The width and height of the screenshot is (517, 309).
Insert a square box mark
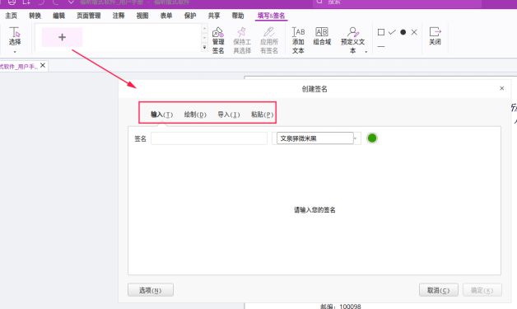pyautogui.click(x=381, y=32)
